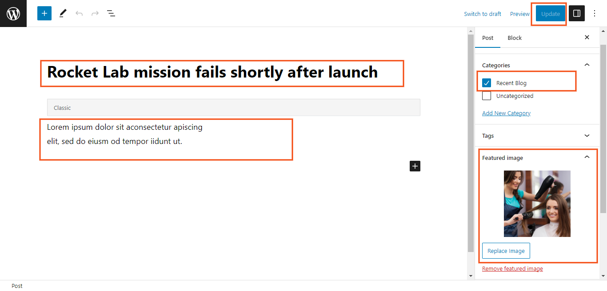Open the block inserter plus button
The image size is (607, 291).
pos(44,13)
